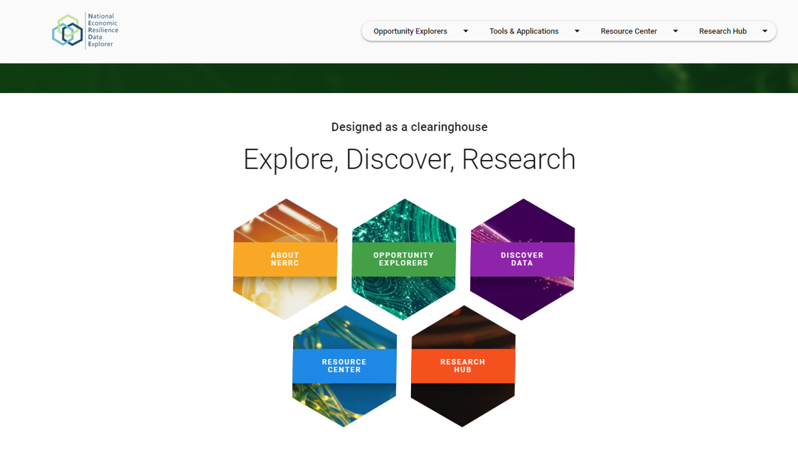Click the Explore, Discover, Research heading

(x=409, y=159)
